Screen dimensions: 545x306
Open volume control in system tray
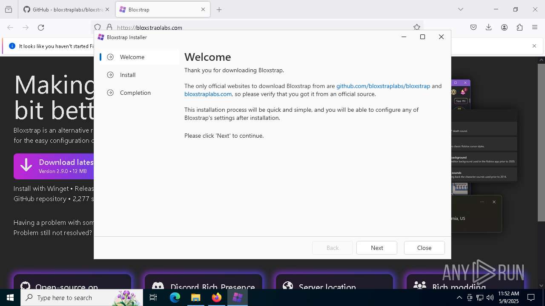point(490,297)
